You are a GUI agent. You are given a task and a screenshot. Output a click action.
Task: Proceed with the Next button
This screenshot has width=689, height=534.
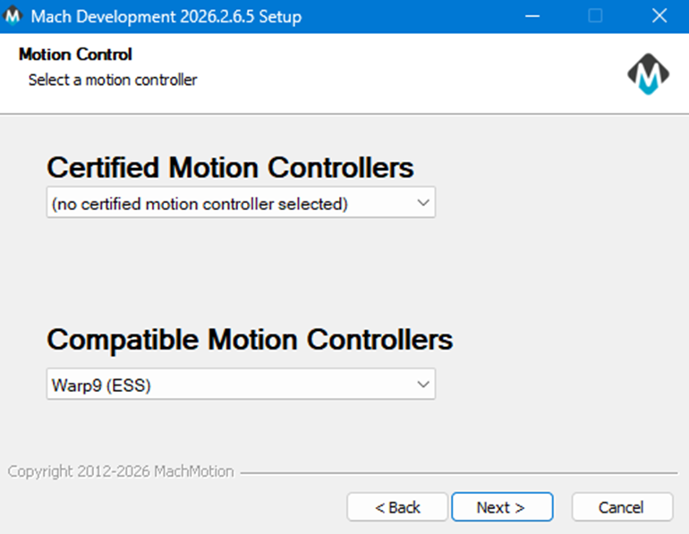[x=501, y=507]
